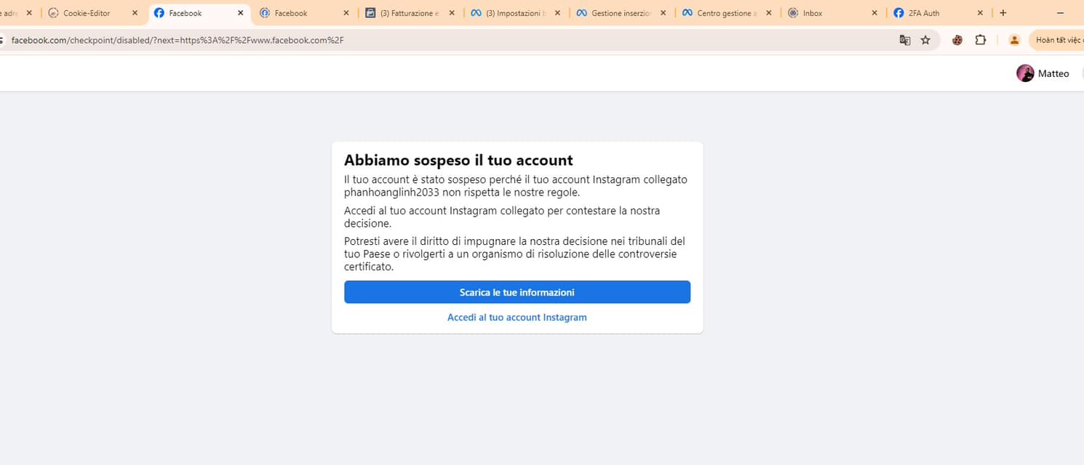Switch to the Gestione inserzioni tab

[620, 13]
